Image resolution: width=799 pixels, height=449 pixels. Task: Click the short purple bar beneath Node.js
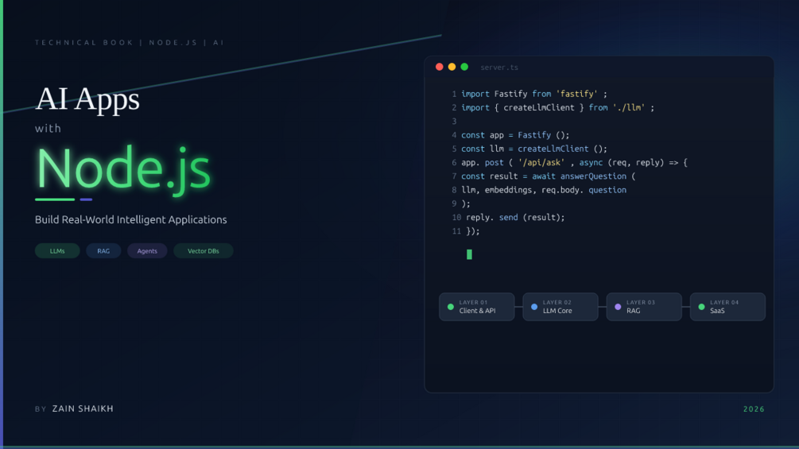tap(86, 199)
